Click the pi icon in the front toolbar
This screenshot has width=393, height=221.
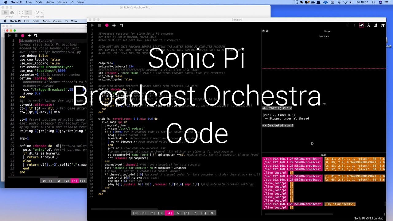383,25
